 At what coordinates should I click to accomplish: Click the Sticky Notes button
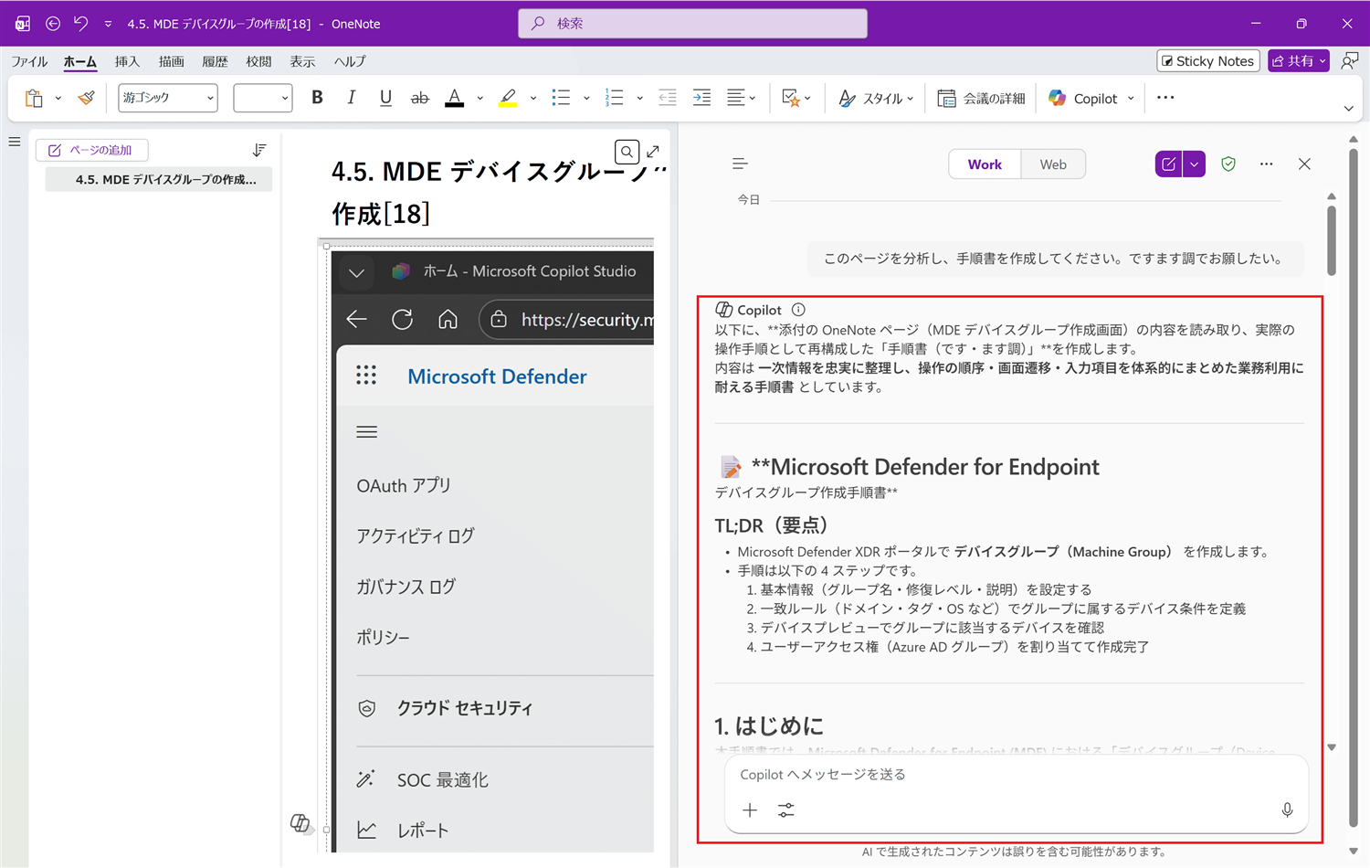pyautogui.click(x=1208, y=60)
